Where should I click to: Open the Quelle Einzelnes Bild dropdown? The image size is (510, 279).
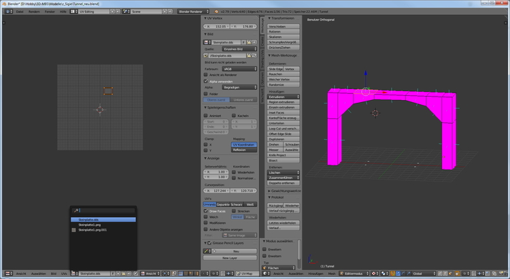click(x=239, y=48)
